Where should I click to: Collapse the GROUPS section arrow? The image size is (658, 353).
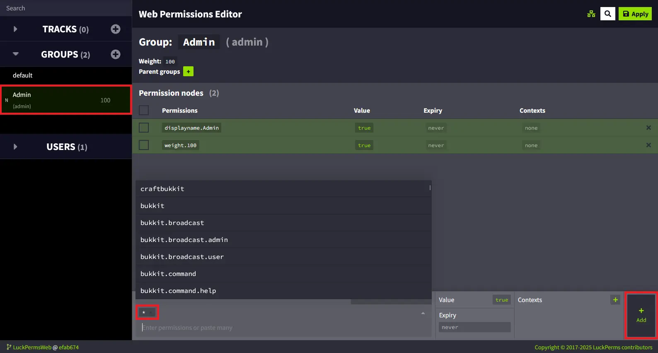(16, 54)
